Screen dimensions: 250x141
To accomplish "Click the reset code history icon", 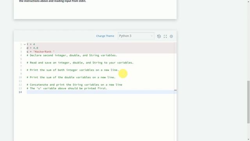I will (x=159, y=36).
